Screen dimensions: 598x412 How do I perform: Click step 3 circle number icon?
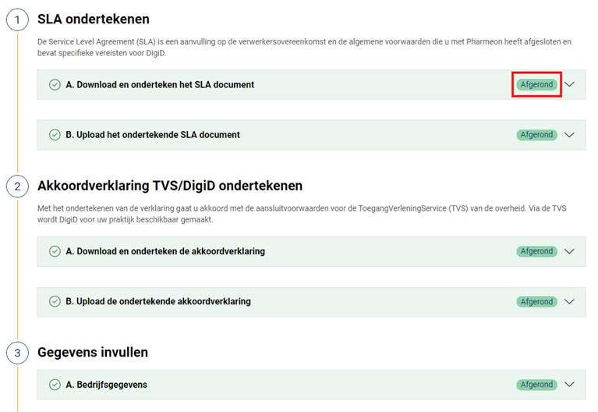[17, 353]
